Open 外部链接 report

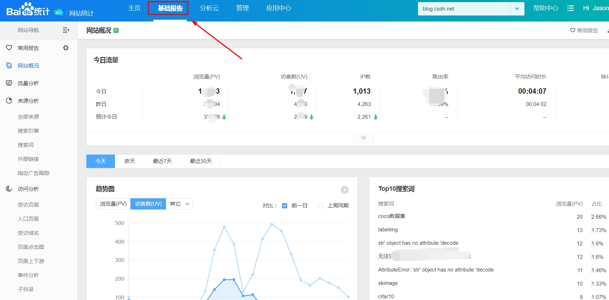(29, 159)
